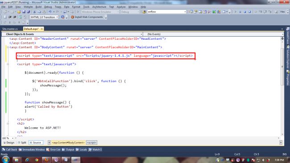Image resolution: width=290 pixels, height=163 pixels.
Task: Switch to the Site.master.cs tab
Action: pos(10,29)
